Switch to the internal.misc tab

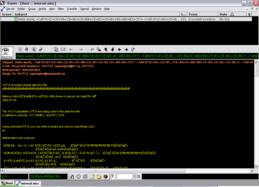pyautogui.click(x=28, y=183)
